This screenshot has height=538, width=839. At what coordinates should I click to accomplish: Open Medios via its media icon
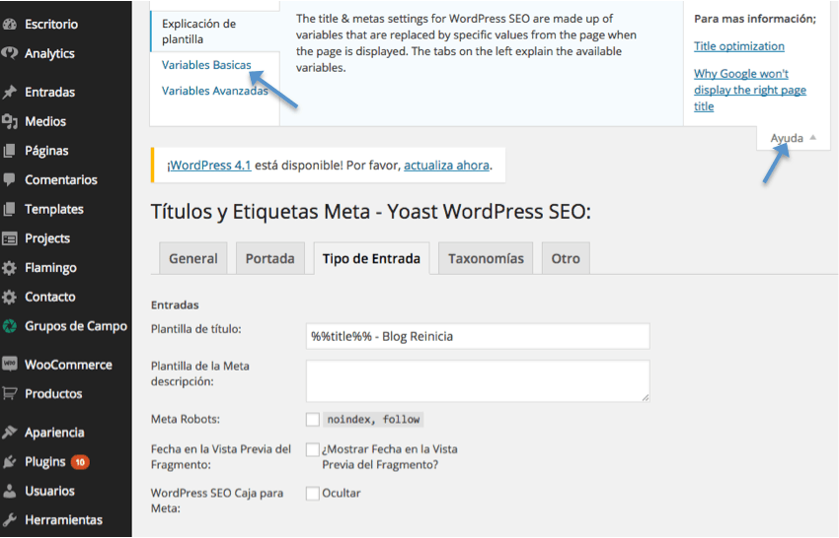pyautogui.click(x=10, y=121)
